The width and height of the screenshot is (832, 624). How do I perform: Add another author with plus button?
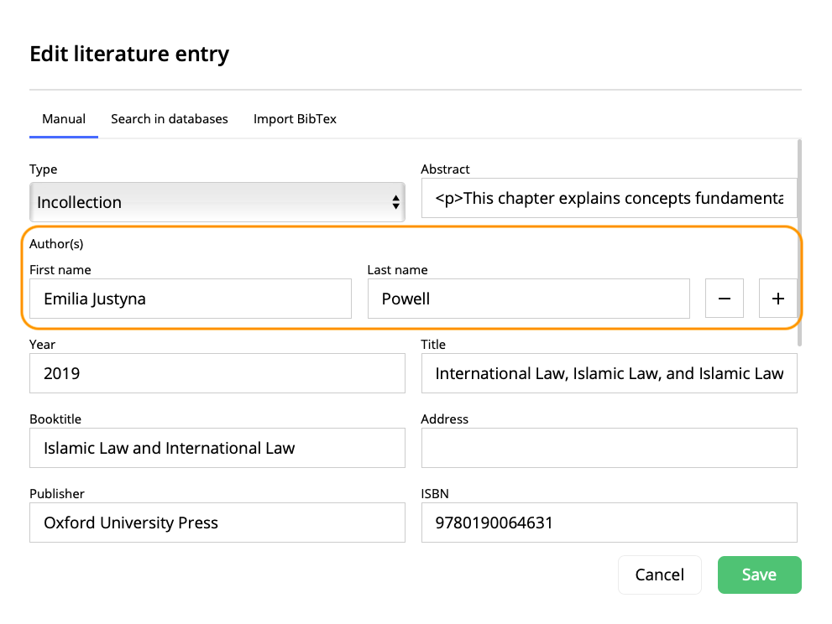coord(778,299)
